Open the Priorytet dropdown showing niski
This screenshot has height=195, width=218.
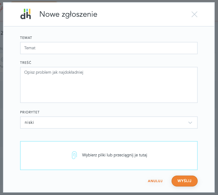coord(109,123)
